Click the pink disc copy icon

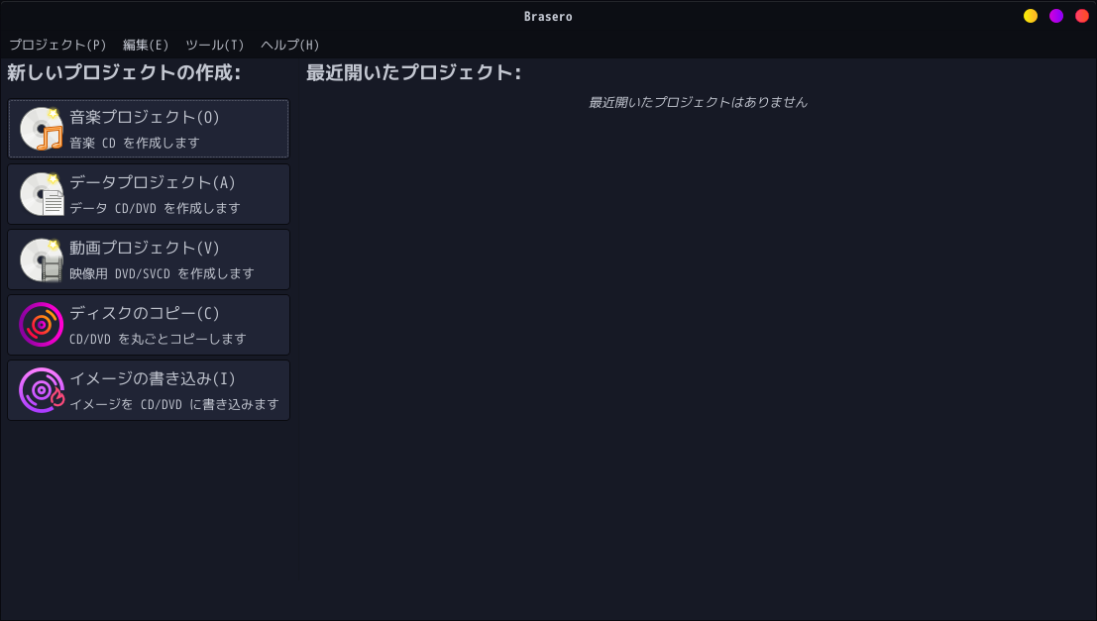point(42,325)
